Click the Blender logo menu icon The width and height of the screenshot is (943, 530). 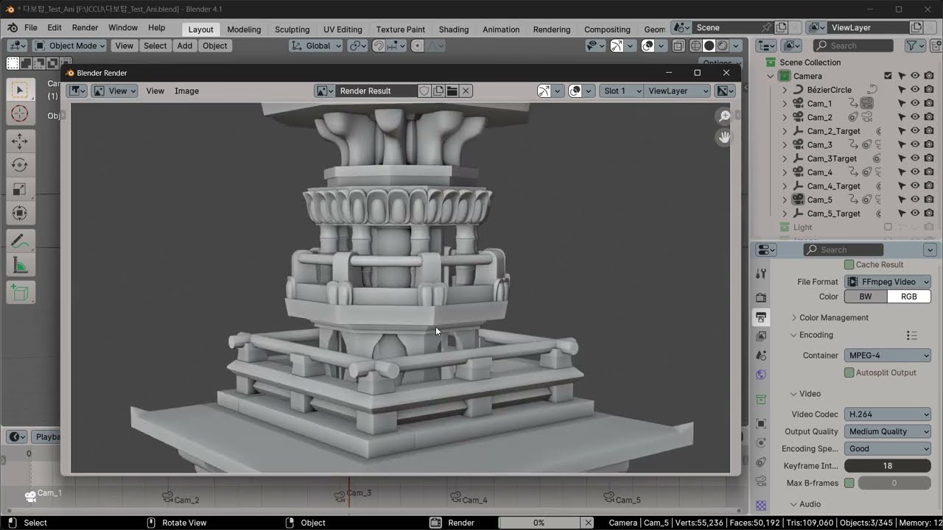click(13, 28)
